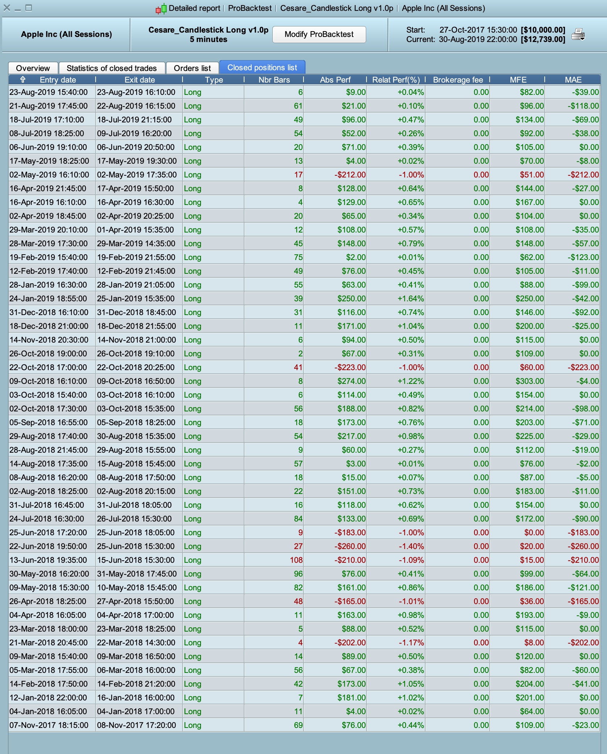This screenshot has width=607, height=754.
Task: Click the Apple Inc (All Sessions) instrument panel
Action: pyautogui.click(x=66, y=34)
